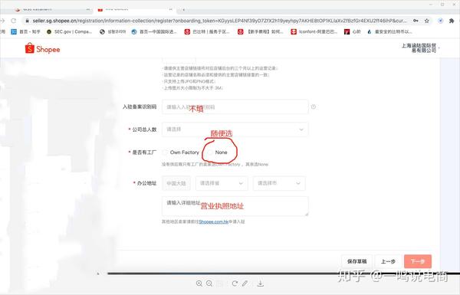This screenshot has width=460, height=295.
Task: Click the blue extension icon beside the star
Action: coord(440,21)
